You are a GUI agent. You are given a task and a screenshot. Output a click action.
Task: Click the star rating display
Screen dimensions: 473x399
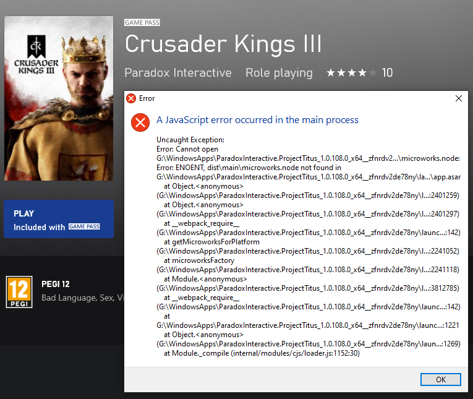tap(351, 73)
